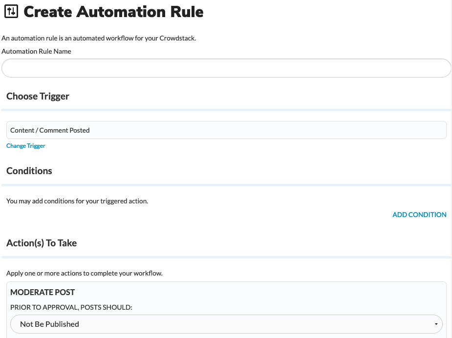This screenshot has height=338, width=452.
Task: Click the blue divider under Conditions heading
Action: pyautogui.click(x=226, y=185)
